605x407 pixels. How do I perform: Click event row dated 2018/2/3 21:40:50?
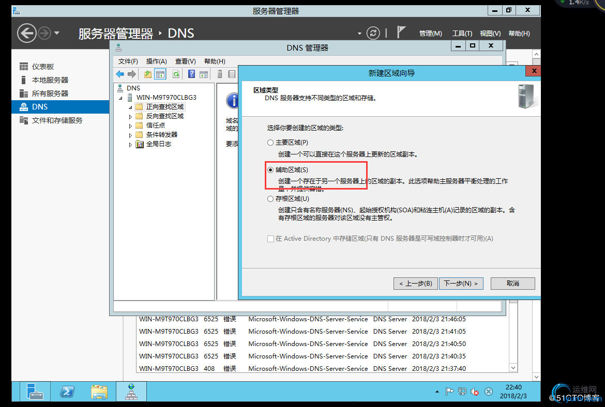tap(323, 344)
